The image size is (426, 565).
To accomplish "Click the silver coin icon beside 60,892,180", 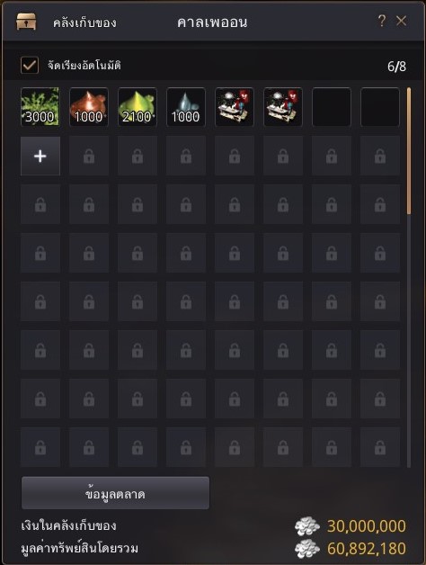I will pos(306,549).
